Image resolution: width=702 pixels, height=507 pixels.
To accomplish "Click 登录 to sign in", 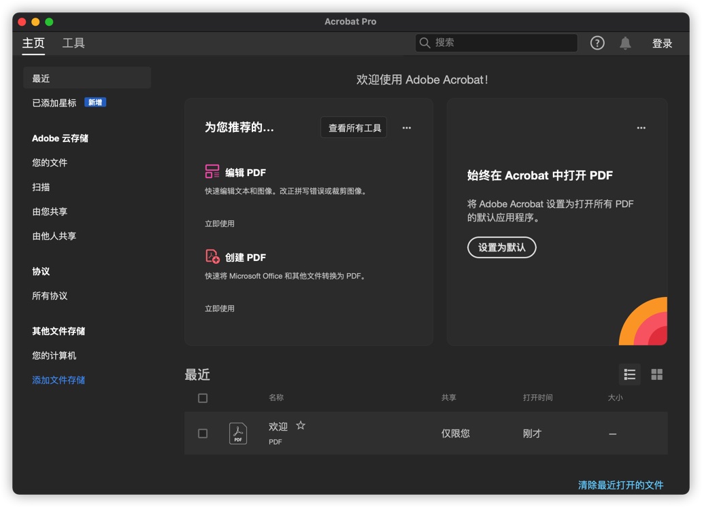I will (x=662, y=43).
